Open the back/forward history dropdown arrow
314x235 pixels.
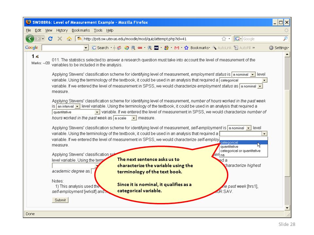43,39
